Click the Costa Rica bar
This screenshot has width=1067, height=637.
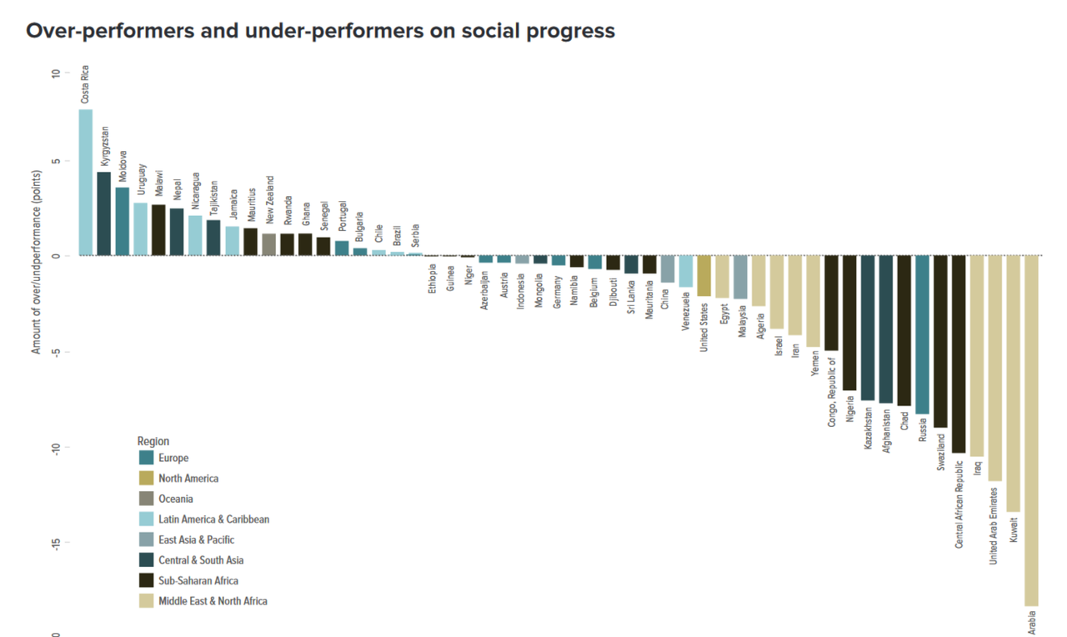click(86, 182)
